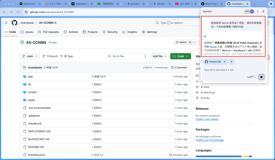Click the browser forward arrow
Viewport: 275px width, 160px height.
coord(11,12)
